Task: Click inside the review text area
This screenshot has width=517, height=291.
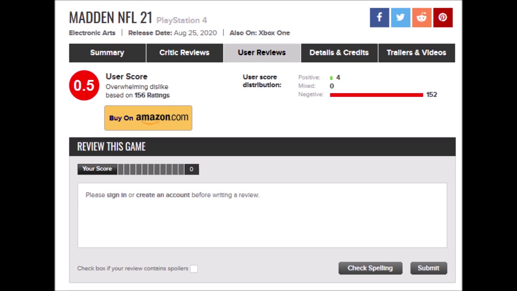Action: 262,215
